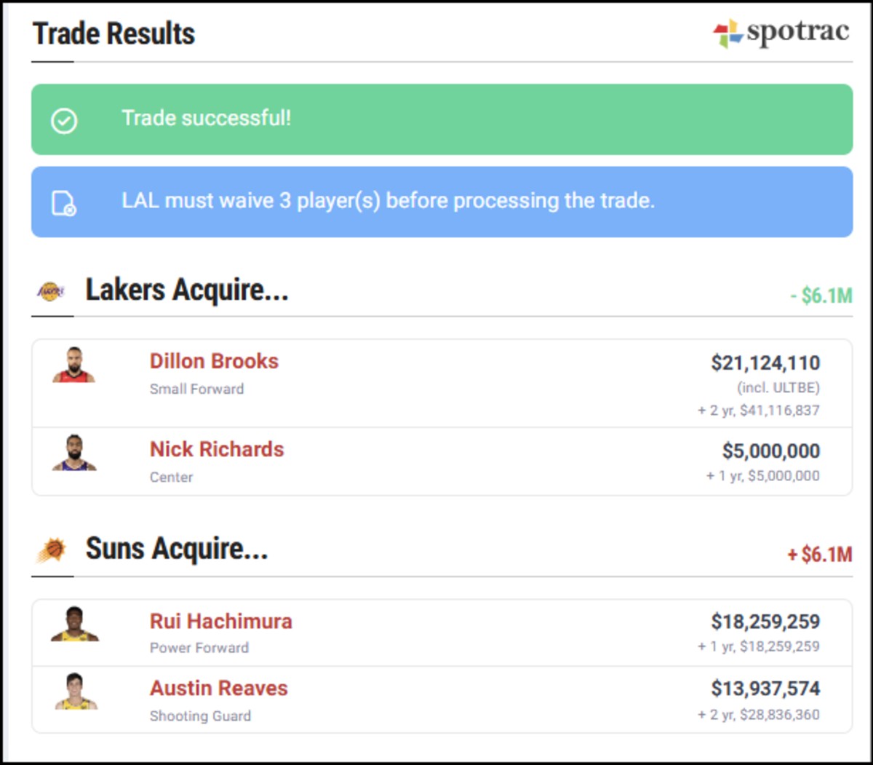
Task: Click the Spotrac logo
Action: pyautogui.click(x=781, y=33)
